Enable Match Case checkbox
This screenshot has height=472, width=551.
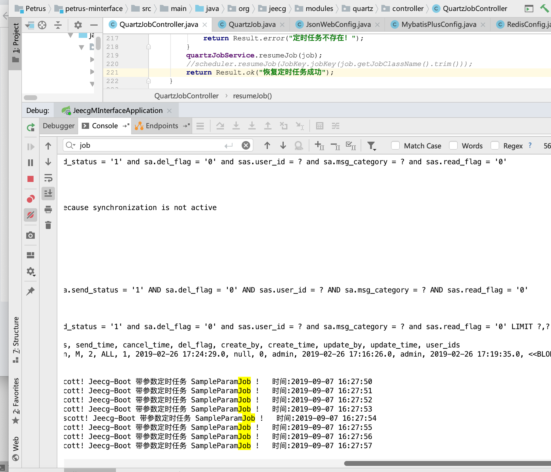[x=395, y=146]
